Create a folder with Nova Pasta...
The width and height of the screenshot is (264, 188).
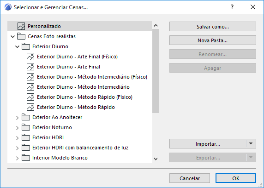click(x=213, y=40)
